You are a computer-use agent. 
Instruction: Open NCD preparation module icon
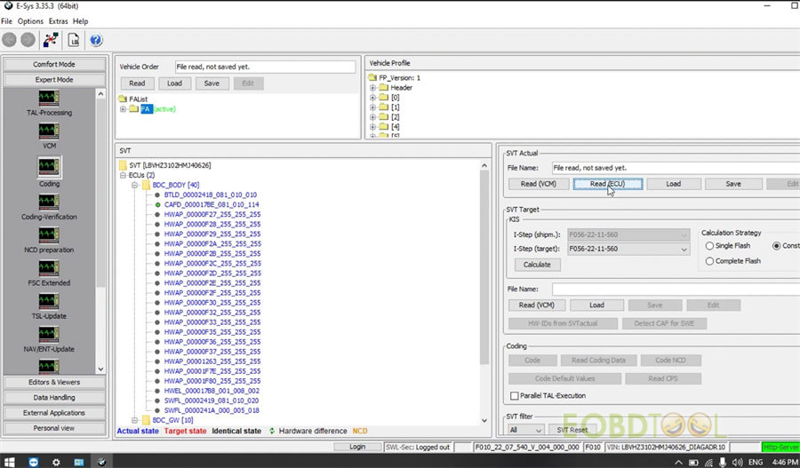pyautogui.click(x=49, y=235)
